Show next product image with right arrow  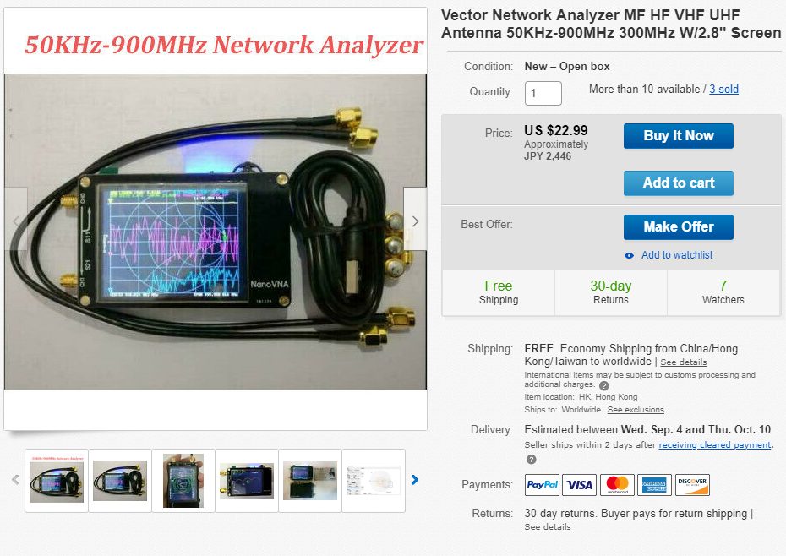pos(415,221)
